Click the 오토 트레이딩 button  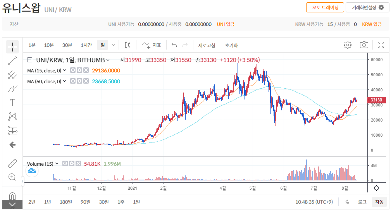click(x=325, y=7)
